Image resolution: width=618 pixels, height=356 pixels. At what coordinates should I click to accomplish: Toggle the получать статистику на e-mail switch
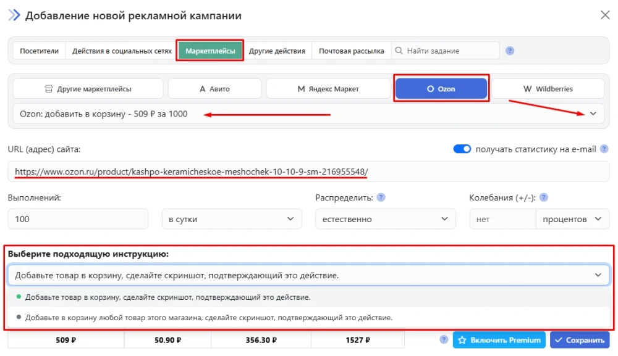point(462,149)
